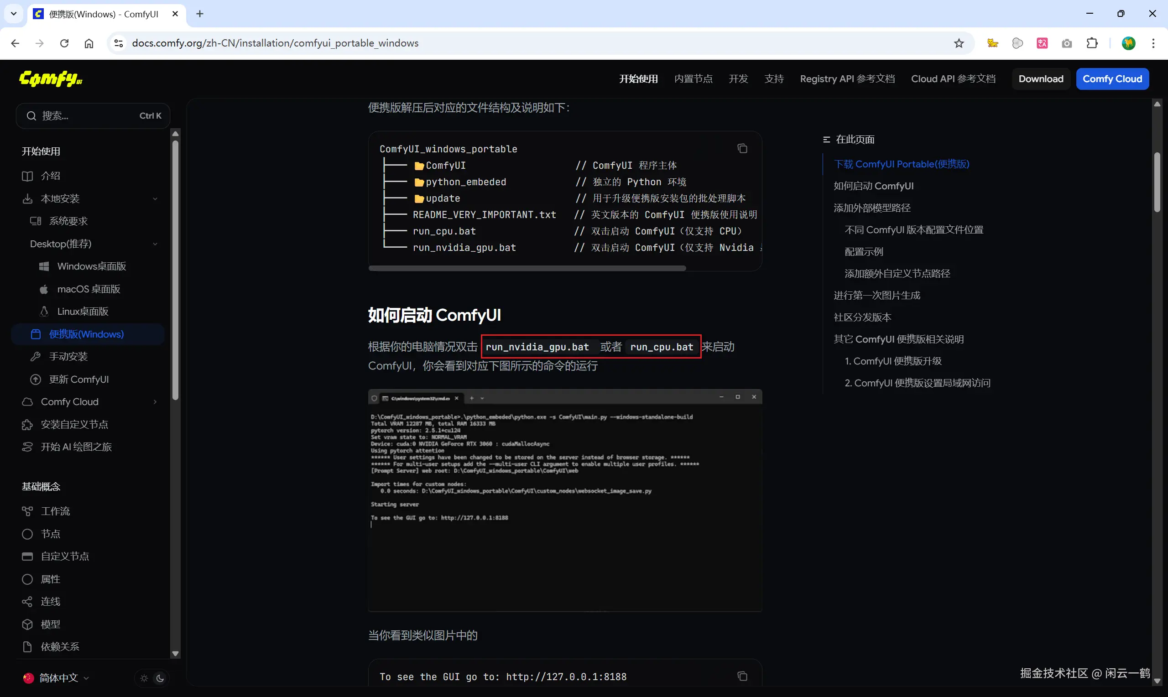
Task: Open the browser Extensions puzzle icon
Action: [x=1092, y=43]
